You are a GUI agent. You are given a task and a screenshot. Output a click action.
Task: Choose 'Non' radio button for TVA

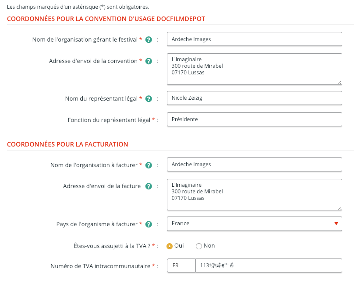click(199, 246)
